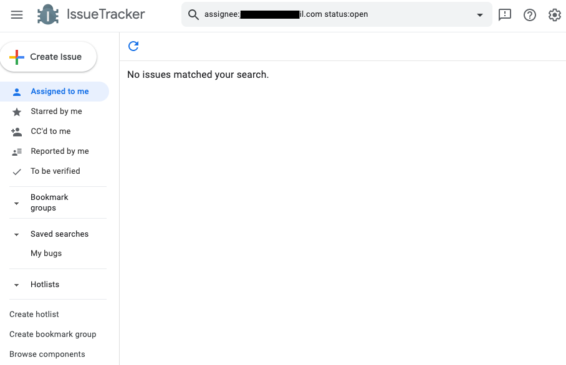
Task: Open the search options dropdown arrow
Action: click(x=480, y=15)
